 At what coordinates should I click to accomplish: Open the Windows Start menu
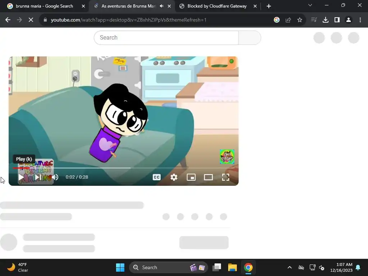coord(120,267)
